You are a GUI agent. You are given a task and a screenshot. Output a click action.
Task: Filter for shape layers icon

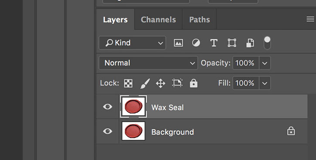click(232, 43)
